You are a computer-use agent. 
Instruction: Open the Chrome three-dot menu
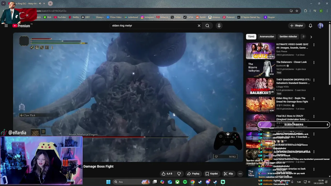[327, 11]
